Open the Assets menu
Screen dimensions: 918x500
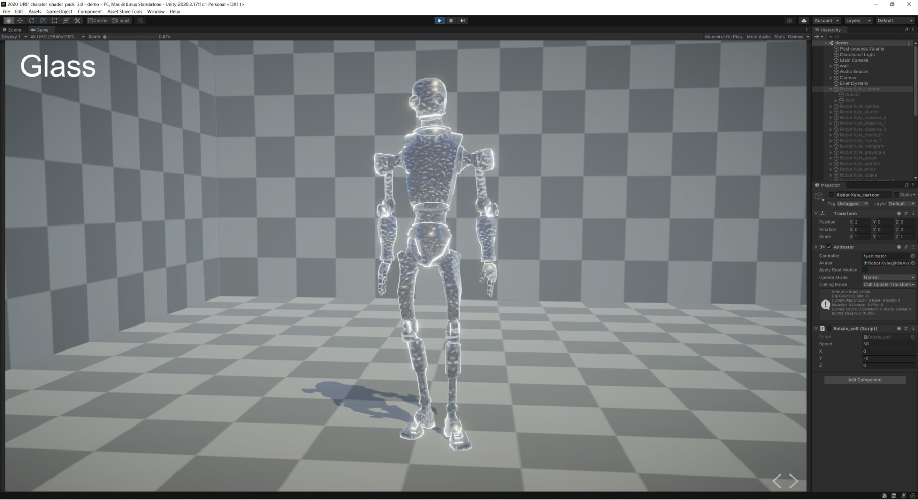pyautogui.click(x=35, y=11)
